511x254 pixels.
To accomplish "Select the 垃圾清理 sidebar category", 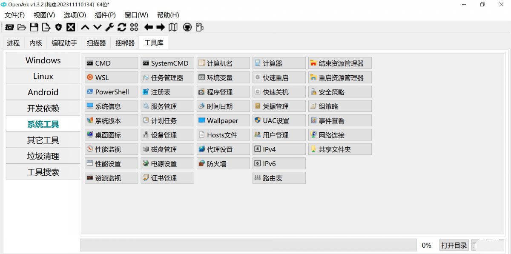I will (x=43, y=156).
